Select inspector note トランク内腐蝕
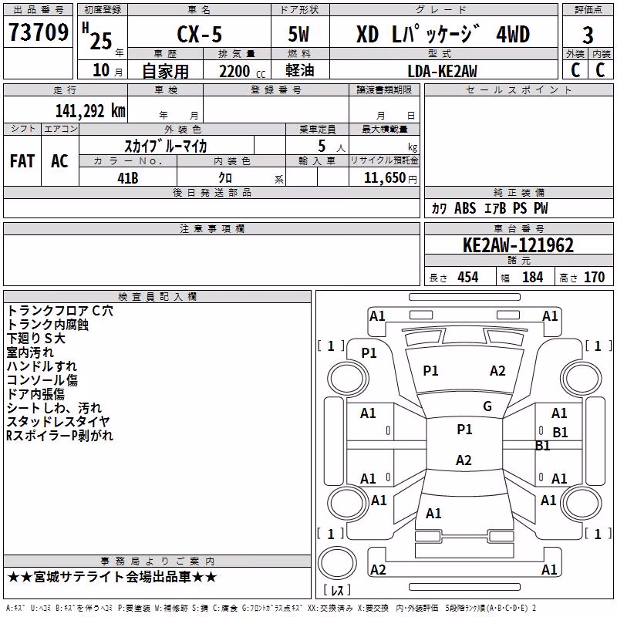The width and height of the screenshot is (617, 617). point(48,325)
